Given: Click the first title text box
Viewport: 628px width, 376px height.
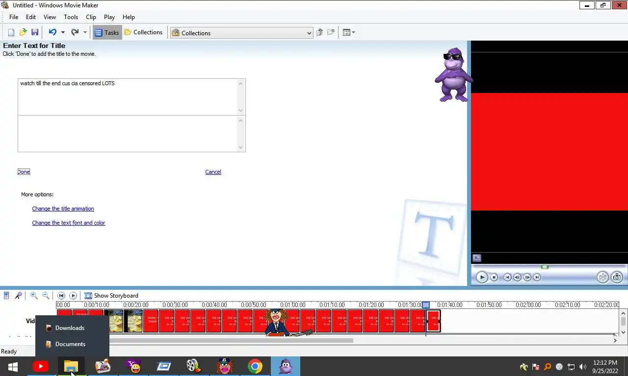Looking at the screenshot, I should click(x=131, y=97).
